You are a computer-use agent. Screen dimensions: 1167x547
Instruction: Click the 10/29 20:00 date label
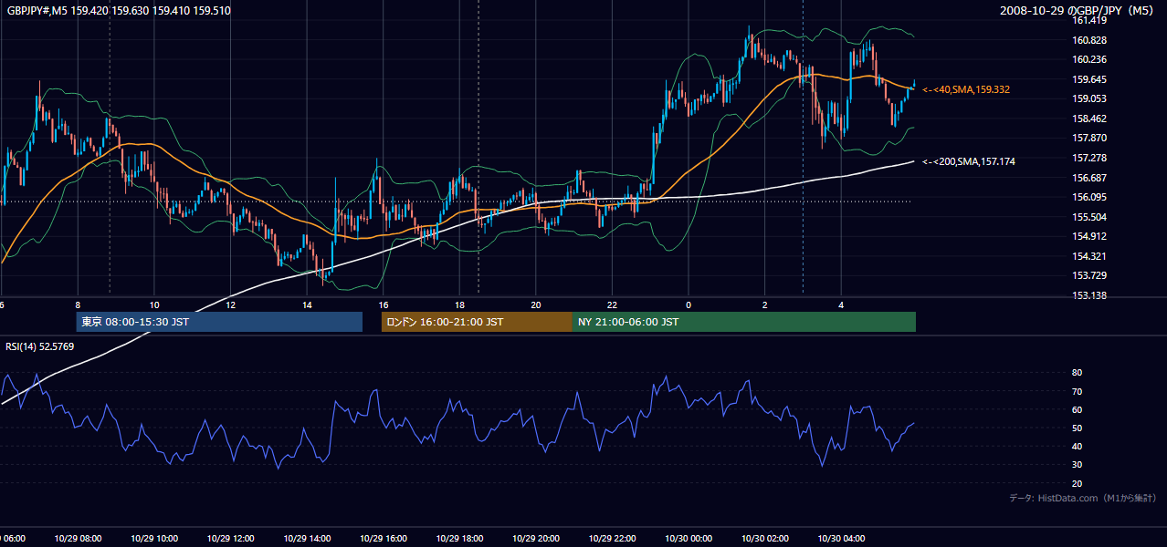tap(536, 539)
